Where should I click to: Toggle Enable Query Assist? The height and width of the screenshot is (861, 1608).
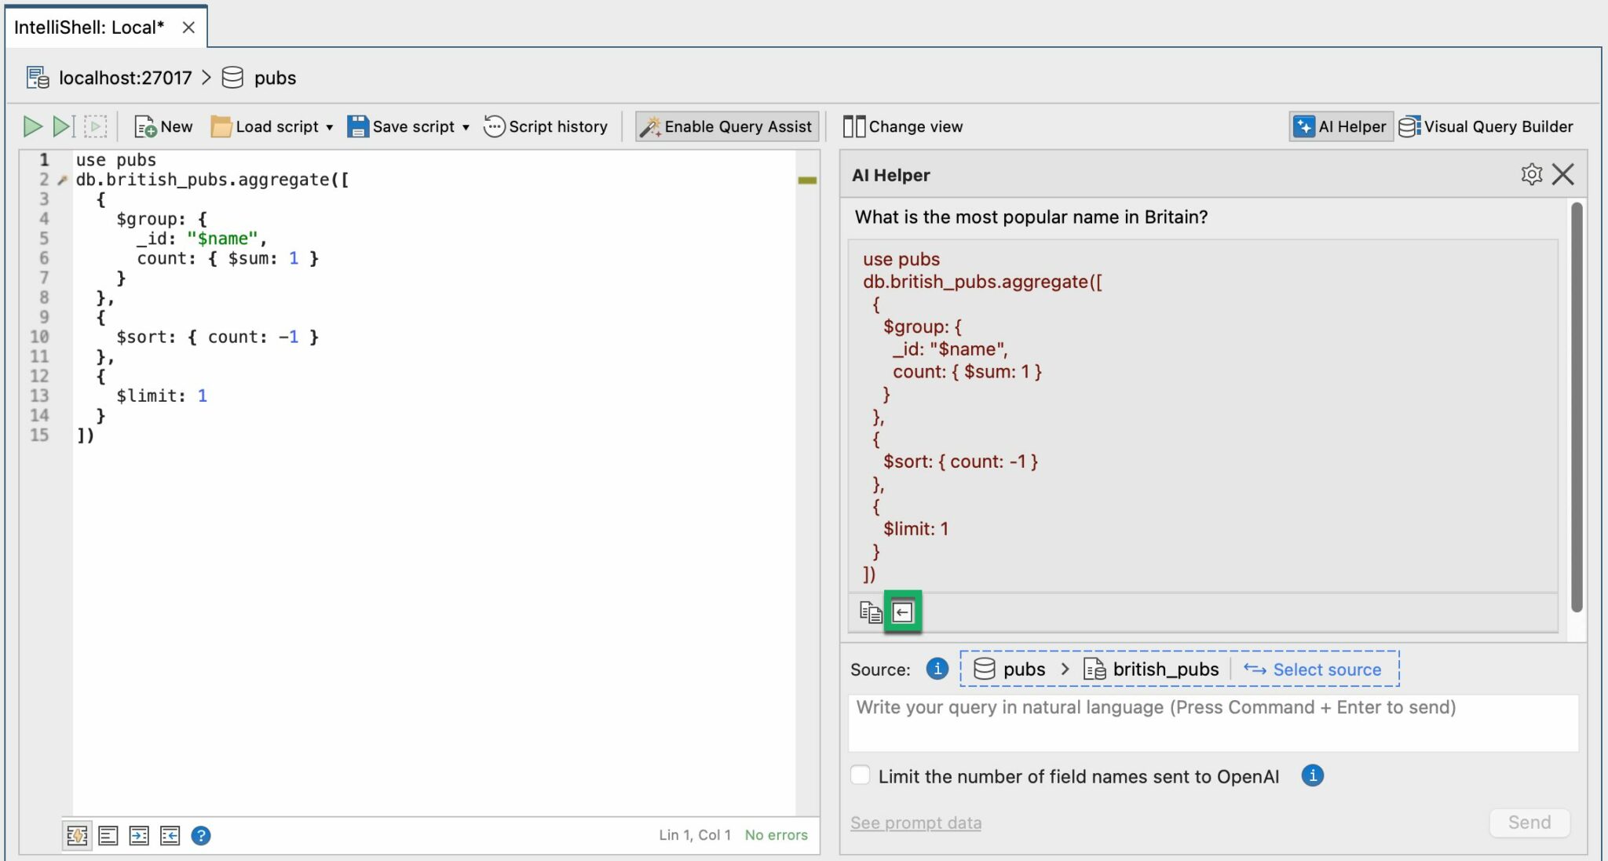pyautogui.click(x=726, y=126)
